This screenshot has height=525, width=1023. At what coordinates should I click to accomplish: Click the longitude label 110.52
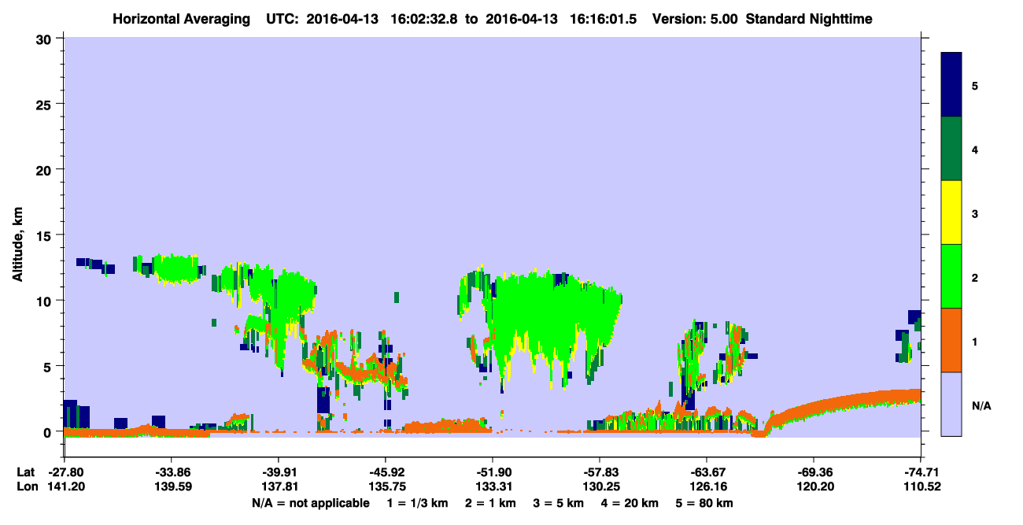pos(921,486)
